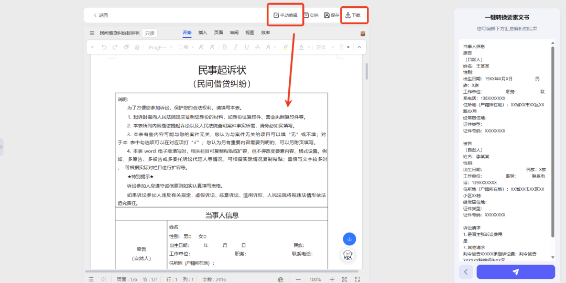The height and width of the screenshot is (283, 566).
Task: Click the blue floating download button
Action: click(350, 239)
